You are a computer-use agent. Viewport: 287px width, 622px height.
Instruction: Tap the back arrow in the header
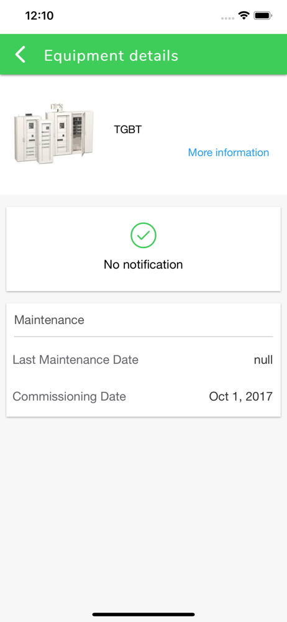20,54
